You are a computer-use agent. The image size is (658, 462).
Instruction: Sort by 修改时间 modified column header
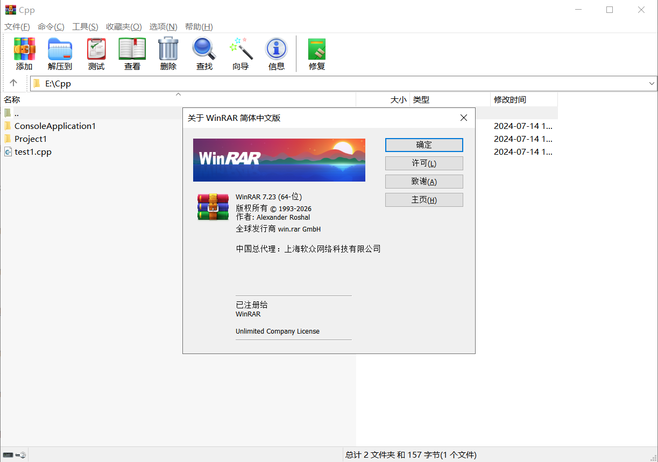click(x=524, y=99)
